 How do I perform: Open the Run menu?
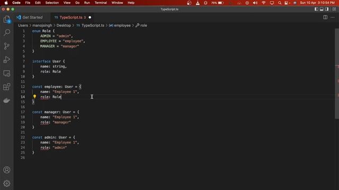pos(87,3)
